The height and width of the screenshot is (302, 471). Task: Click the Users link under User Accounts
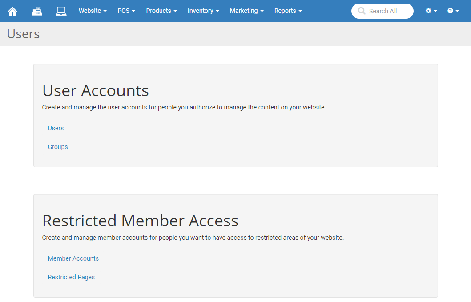pos(56,128)
